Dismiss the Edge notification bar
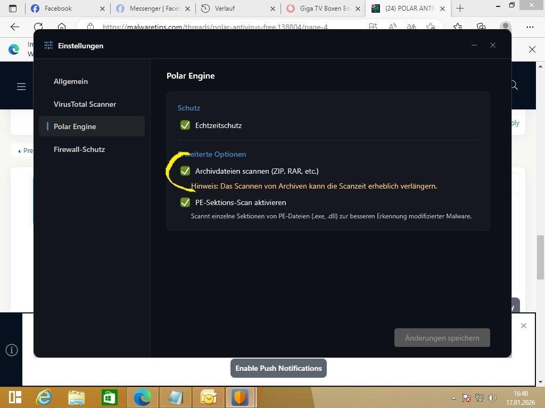545x408 pixels. (x=532, y=49)
